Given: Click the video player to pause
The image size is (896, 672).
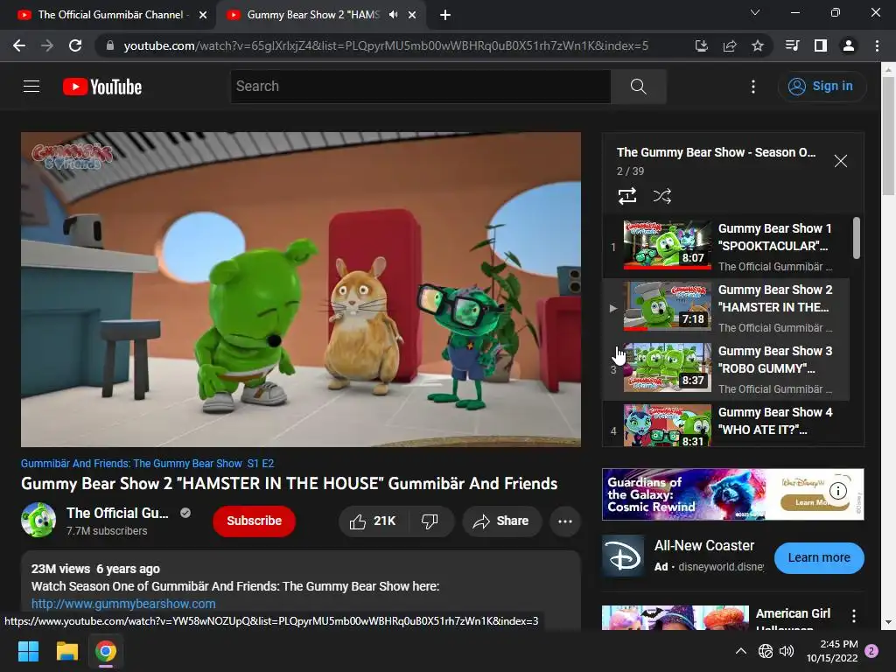Looking at the screenshot, I should (x=301, y=289).
